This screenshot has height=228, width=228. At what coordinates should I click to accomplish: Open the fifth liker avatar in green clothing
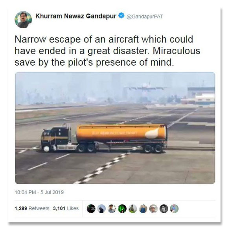132,209
